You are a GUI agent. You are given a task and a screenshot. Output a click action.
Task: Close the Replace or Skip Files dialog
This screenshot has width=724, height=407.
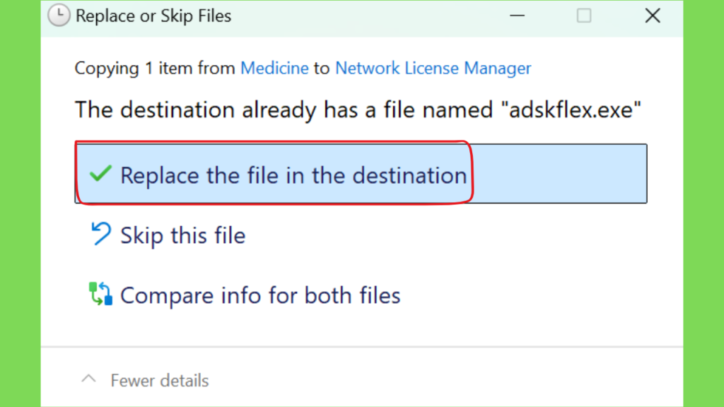pos(653,16)
